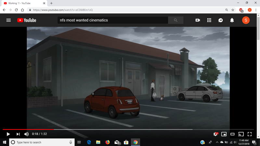Click the video frame to toggle playback
The width and height of the screenshot is (260, 146).
(128, 78)
